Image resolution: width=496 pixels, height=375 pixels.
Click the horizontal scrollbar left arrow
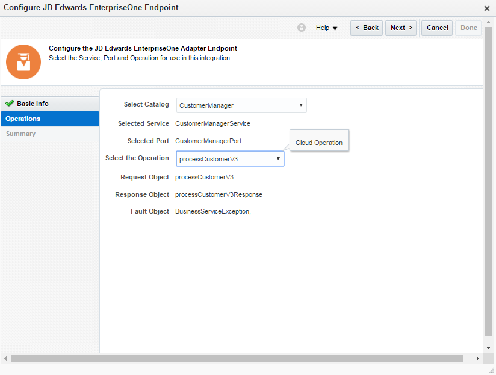click(x=5, y=358)
